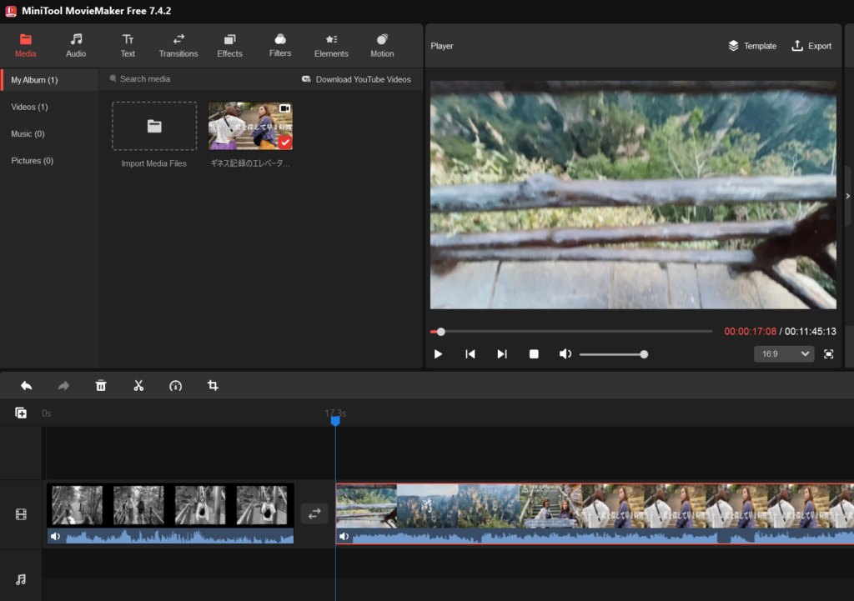Open the speed control icon
Image resolution: width=854 pixels, height=601 pixels.
click(175, 386)
